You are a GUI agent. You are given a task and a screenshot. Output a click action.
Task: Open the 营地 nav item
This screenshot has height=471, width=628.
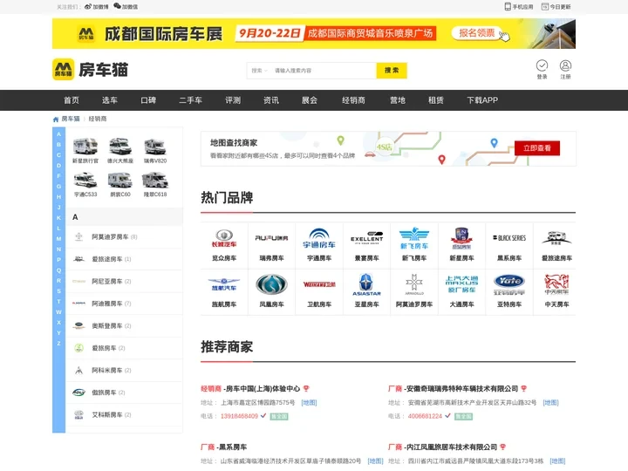pos(398,100)
